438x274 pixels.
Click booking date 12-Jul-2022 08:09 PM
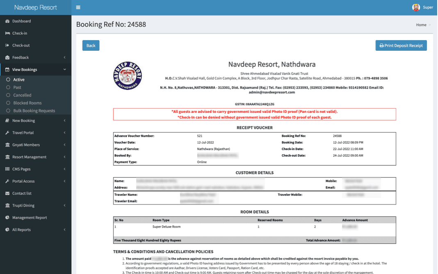point(348,142)
